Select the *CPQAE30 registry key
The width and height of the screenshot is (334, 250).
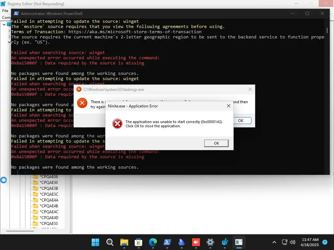(x=49, y=182)
